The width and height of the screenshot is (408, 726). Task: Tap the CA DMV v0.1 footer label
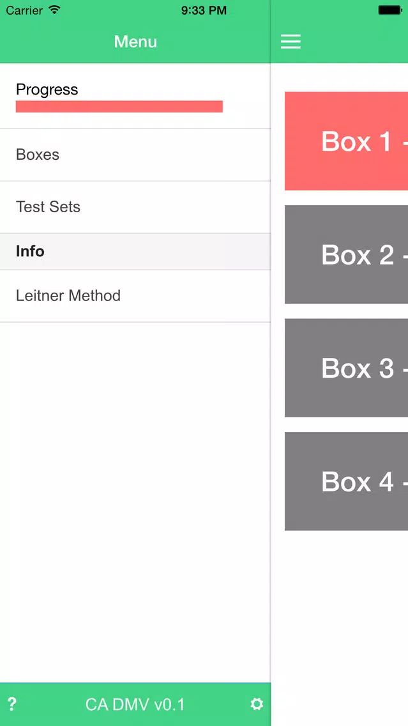click(135, 704)
